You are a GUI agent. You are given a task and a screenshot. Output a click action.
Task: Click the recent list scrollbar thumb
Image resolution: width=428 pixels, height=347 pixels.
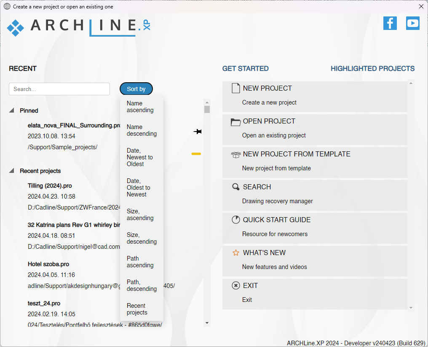(x=207, y=109)
